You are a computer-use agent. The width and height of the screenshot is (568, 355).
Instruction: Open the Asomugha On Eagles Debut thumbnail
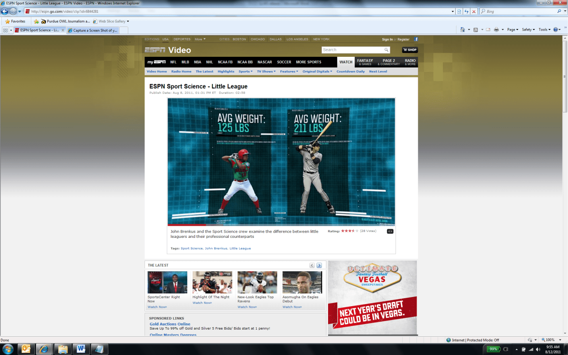tap(302, 282)
